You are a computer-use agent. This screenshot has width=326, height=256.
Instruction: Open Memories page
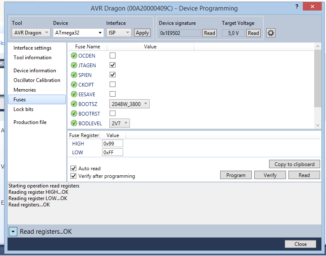25,90
